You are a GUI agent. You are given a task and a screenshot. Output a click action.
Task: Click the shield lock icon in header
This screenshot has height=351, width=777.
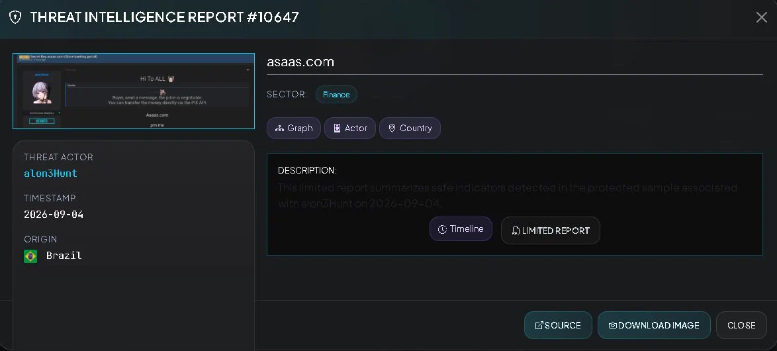15,17
